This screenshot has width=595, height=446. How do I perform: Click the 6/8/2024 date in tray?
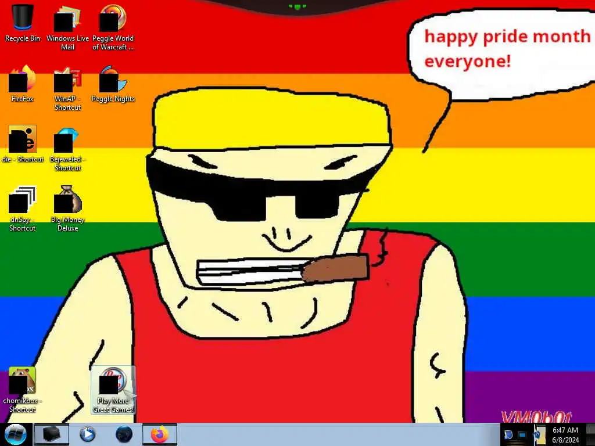tap(565, 440)
